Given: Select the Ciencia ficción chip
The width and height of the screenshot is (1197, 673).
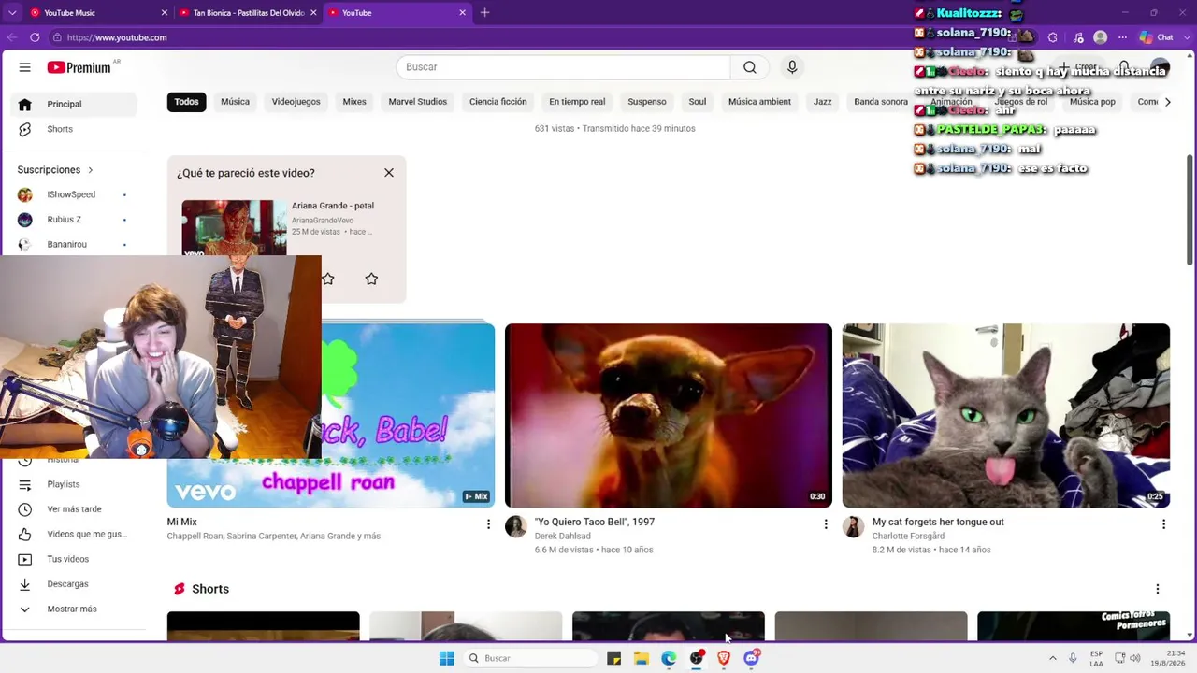Looking at the screenshot, I should pos(498,102).
